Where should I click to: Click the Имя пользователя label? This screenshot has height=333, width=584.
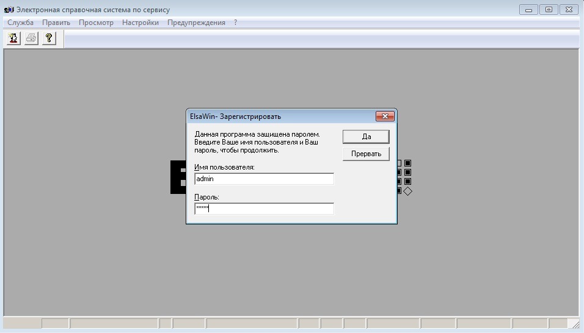point(224,167)
